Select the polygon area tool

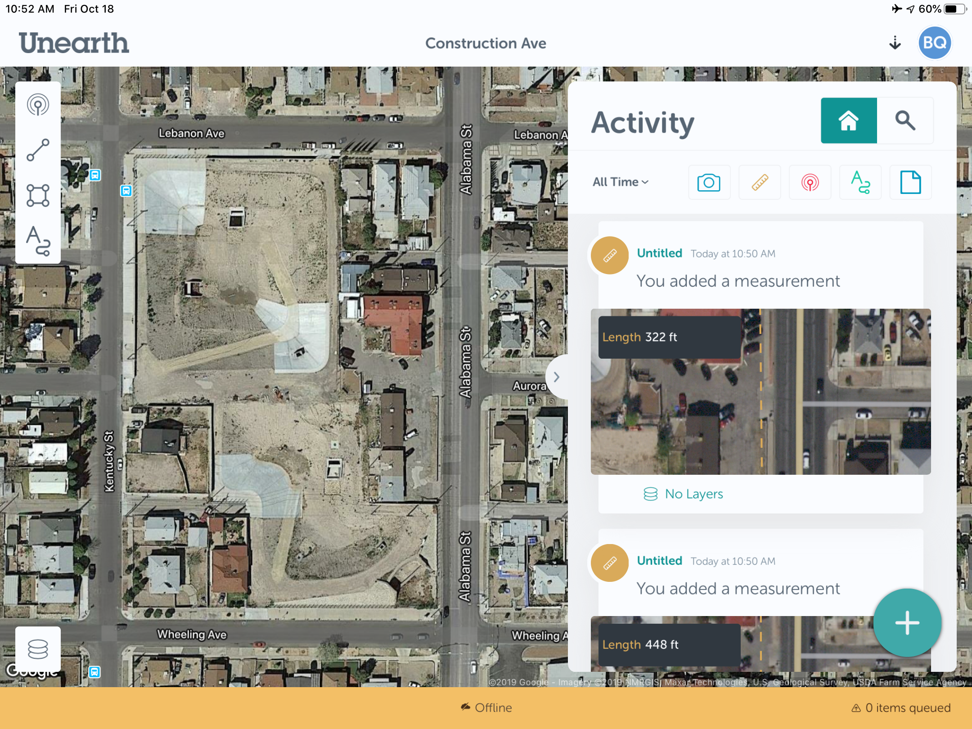pyautogui.click(x=38, y=195)
